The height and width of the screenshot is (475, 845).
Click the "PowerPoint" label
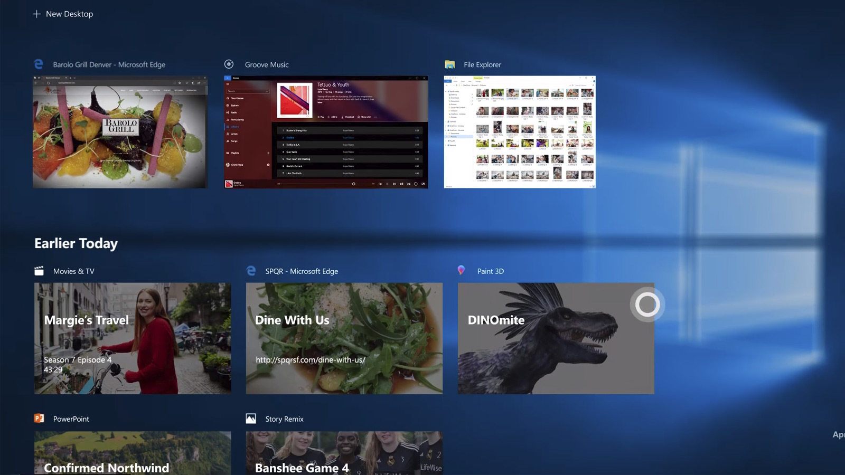[71, 419]
